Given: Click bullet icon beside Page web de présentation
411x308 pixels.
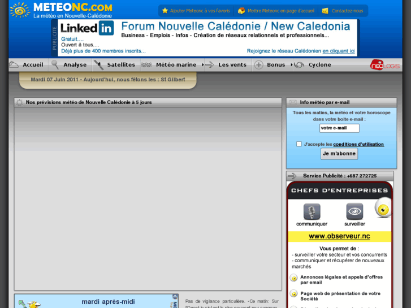Looking at the screenshot, I should [x=293, y=293].
